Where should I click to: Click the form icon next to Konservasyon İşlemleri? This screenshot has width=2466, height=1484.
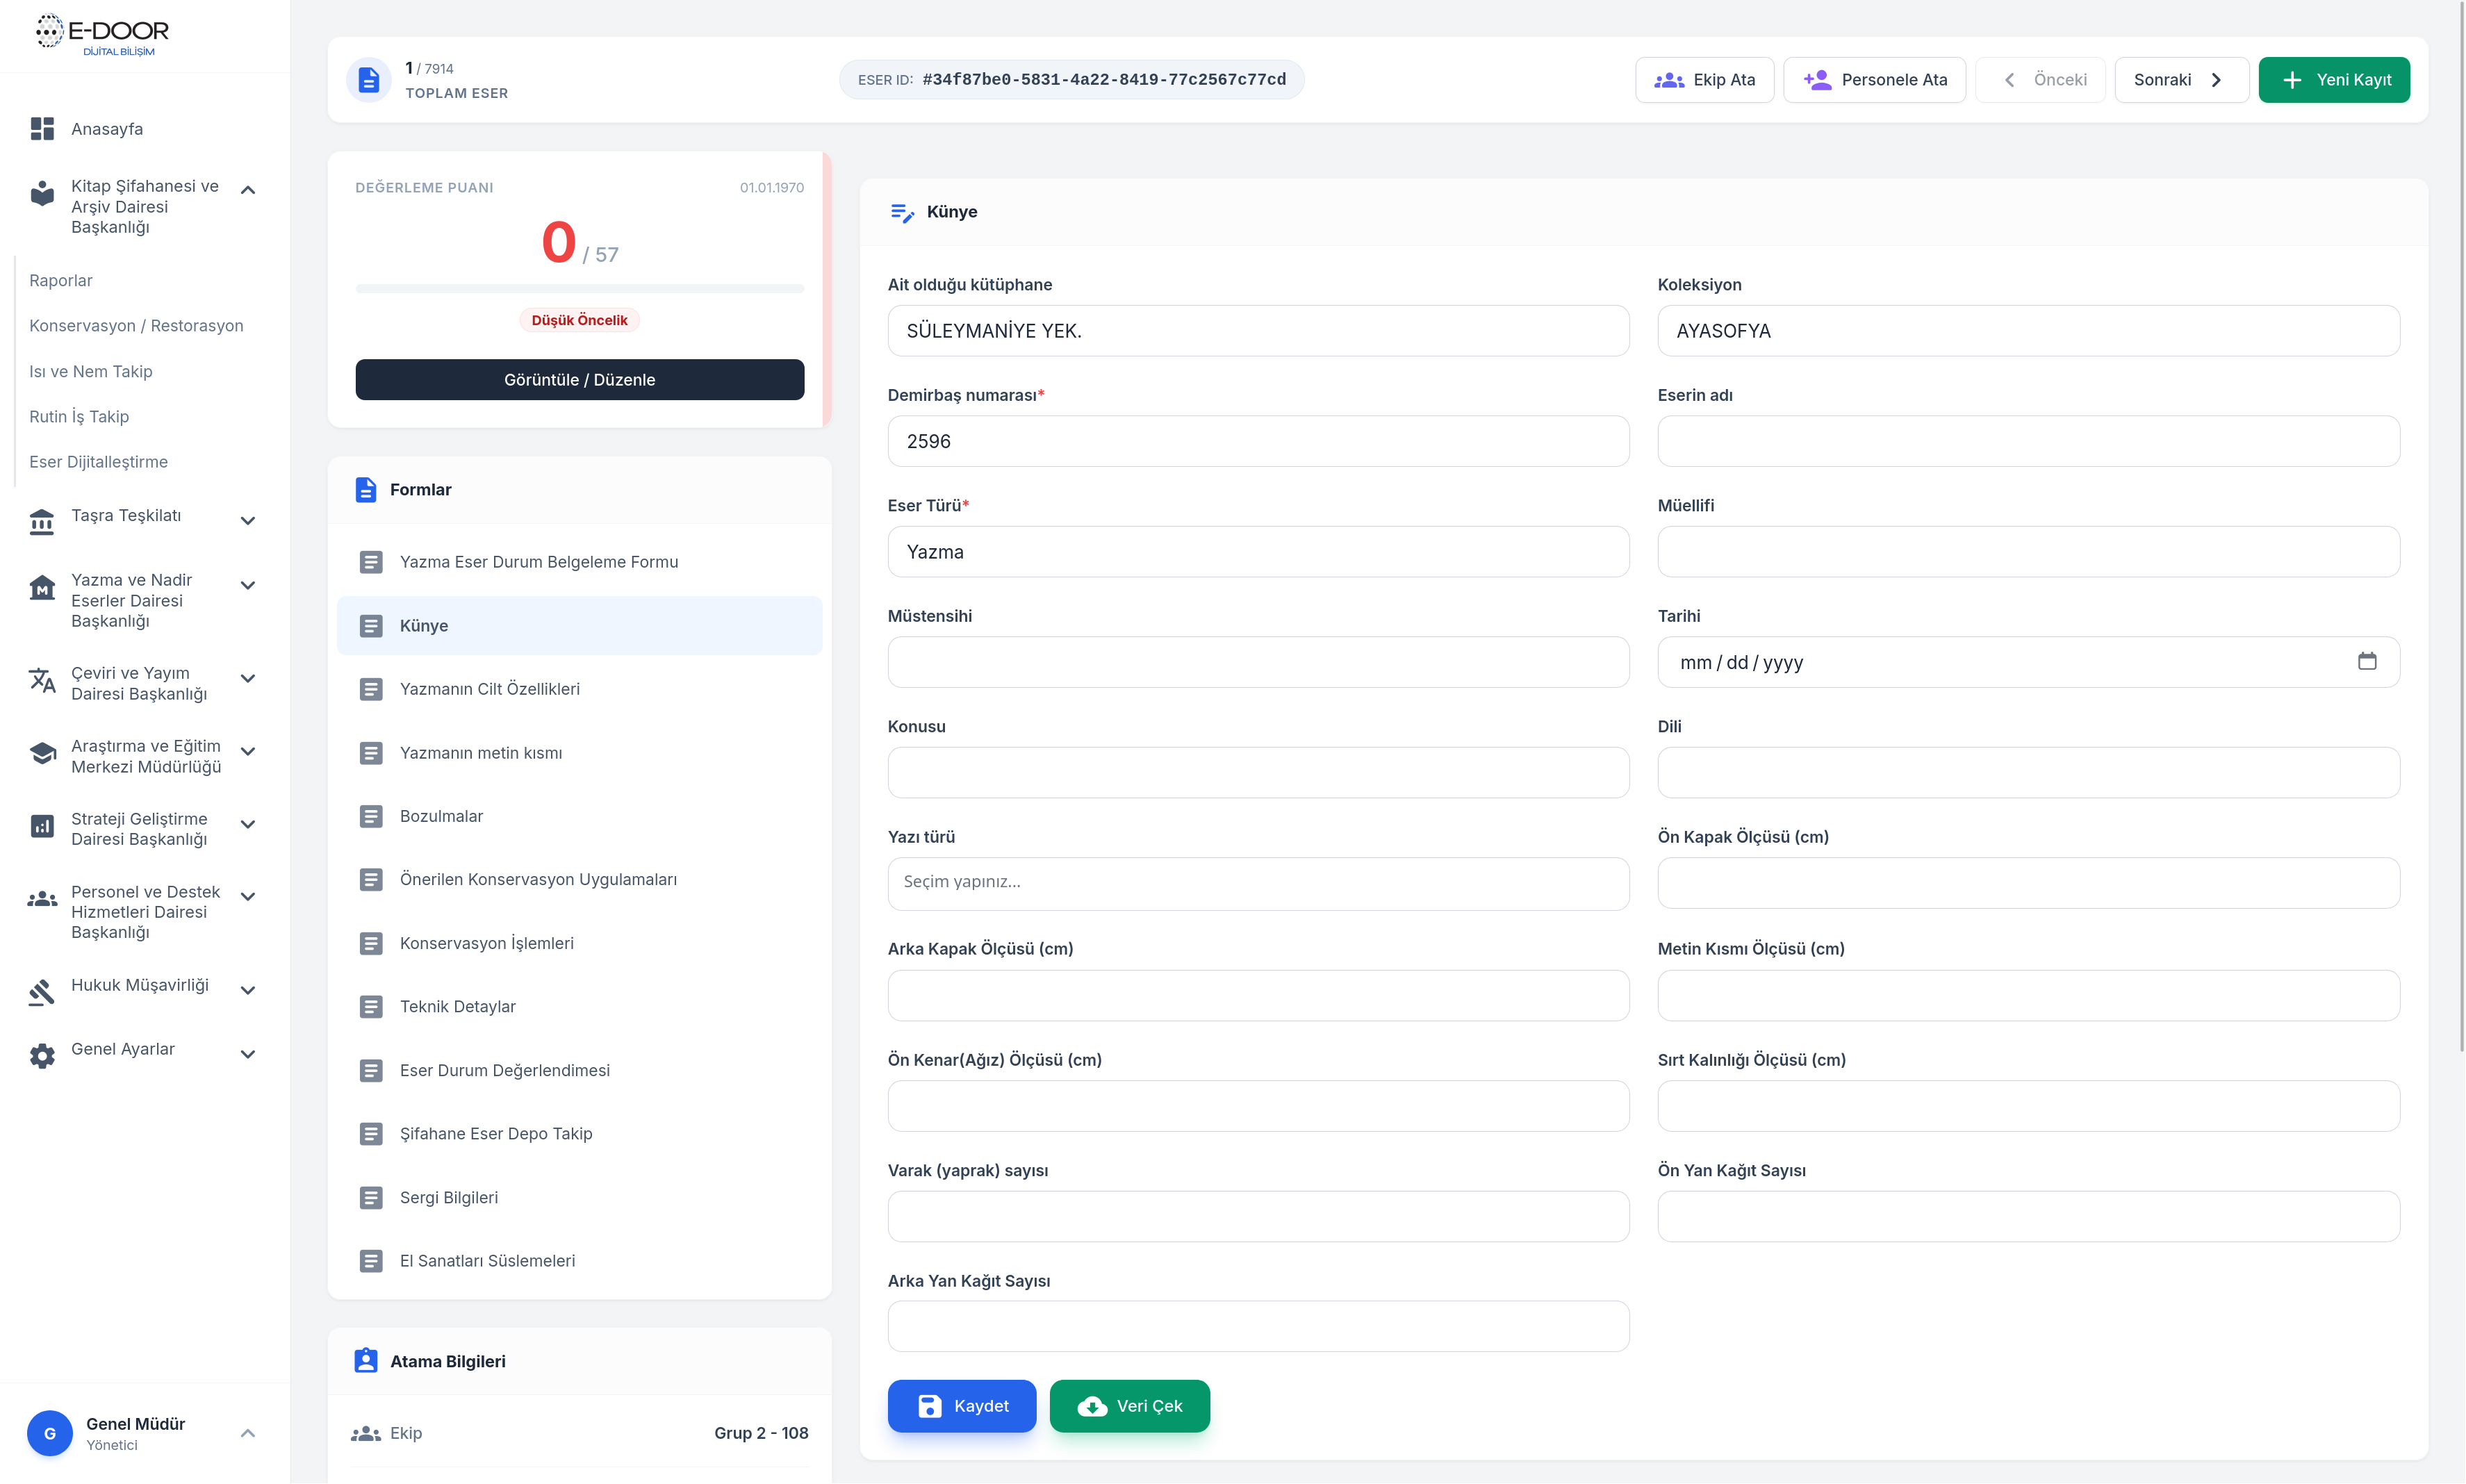371,943
